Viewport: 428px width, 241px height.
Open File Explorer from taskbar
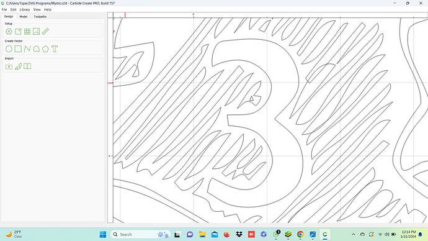(202, 234)
